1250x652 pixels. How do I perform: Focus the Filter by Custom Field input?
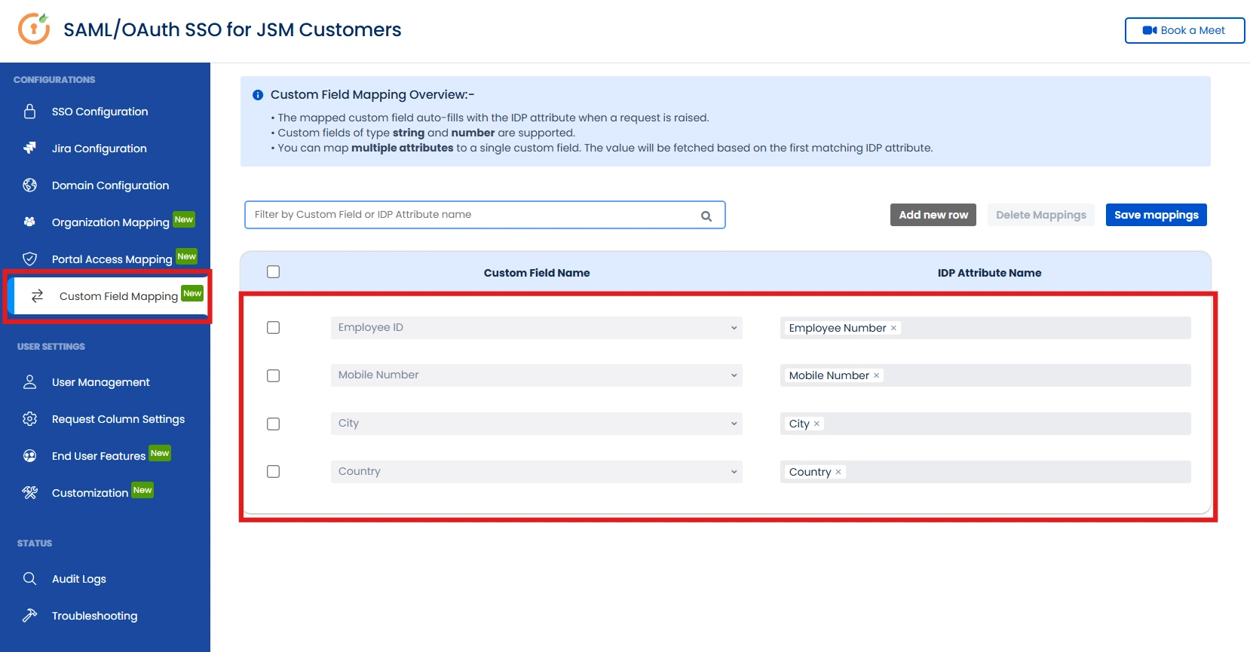point(485,215)
